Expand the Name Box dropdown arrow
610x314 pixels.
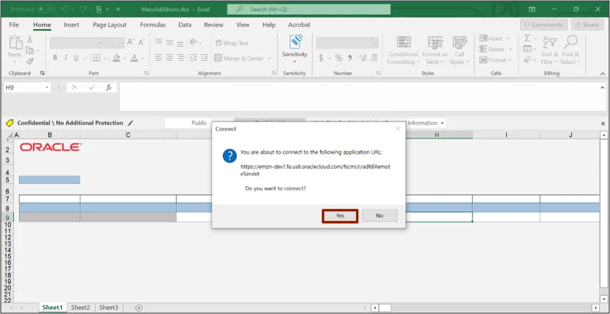(x=47, y=87)
